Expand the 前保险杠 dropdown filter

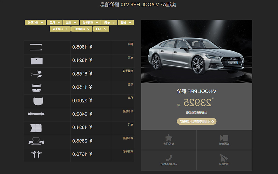click(x=82, y=29)
